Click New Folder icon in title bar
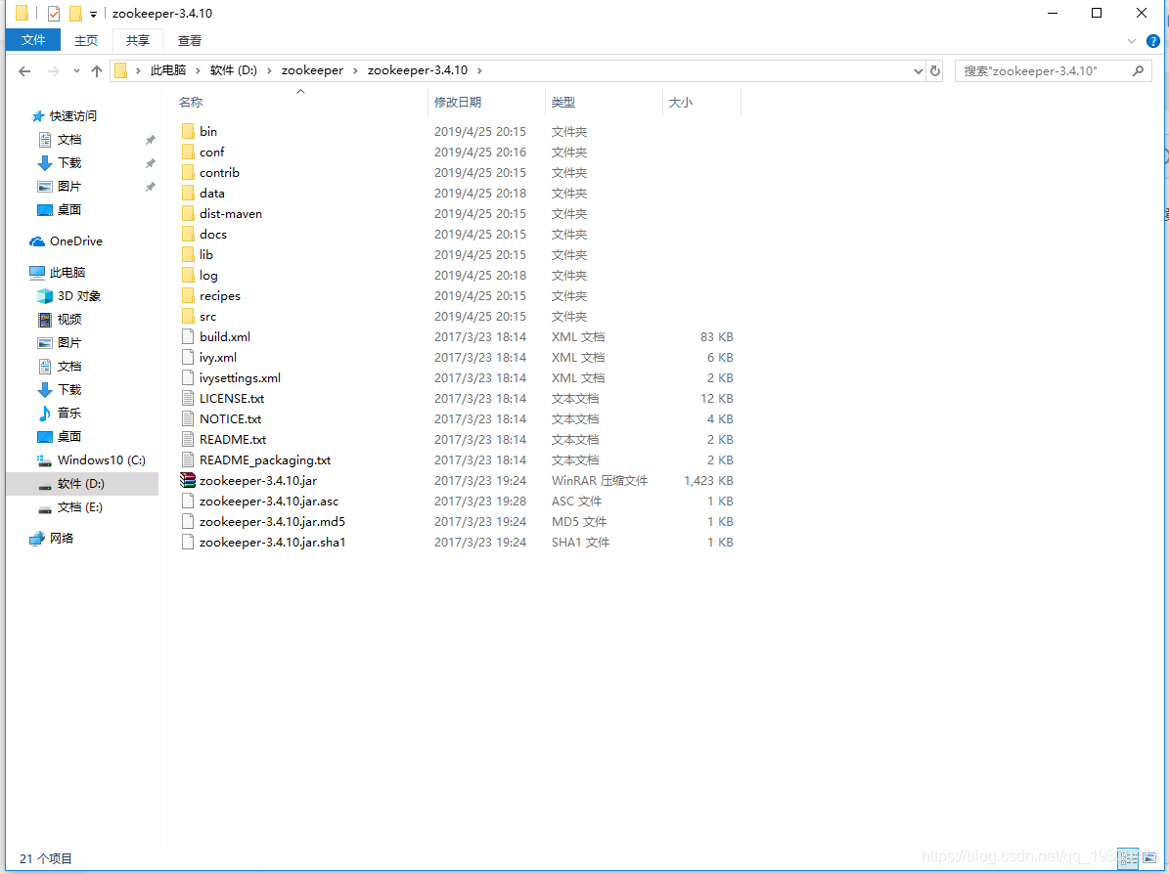The height and width of the screenshot is (874, 1169). [75, 14]
